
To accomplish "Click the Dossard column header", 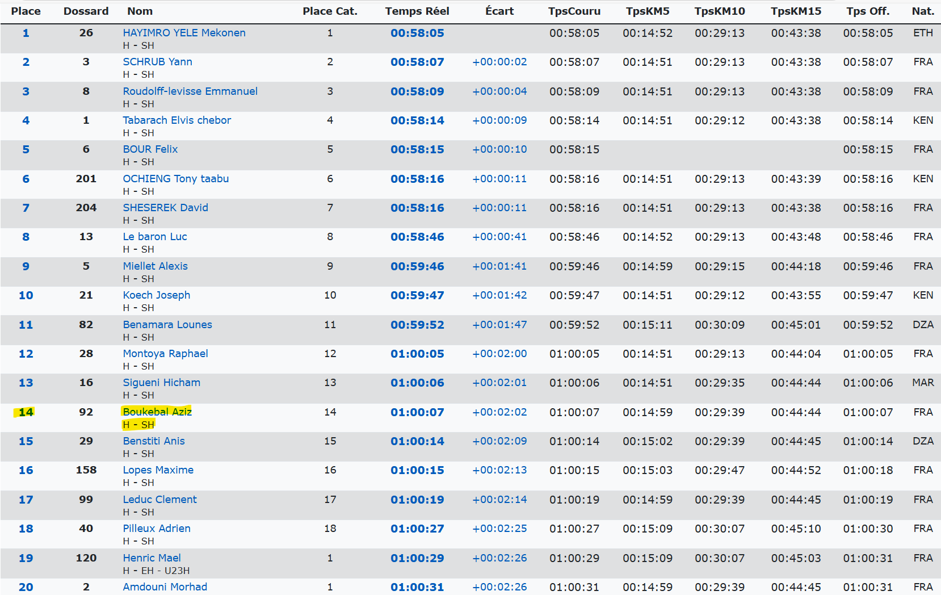I will (x=86, y=11).
